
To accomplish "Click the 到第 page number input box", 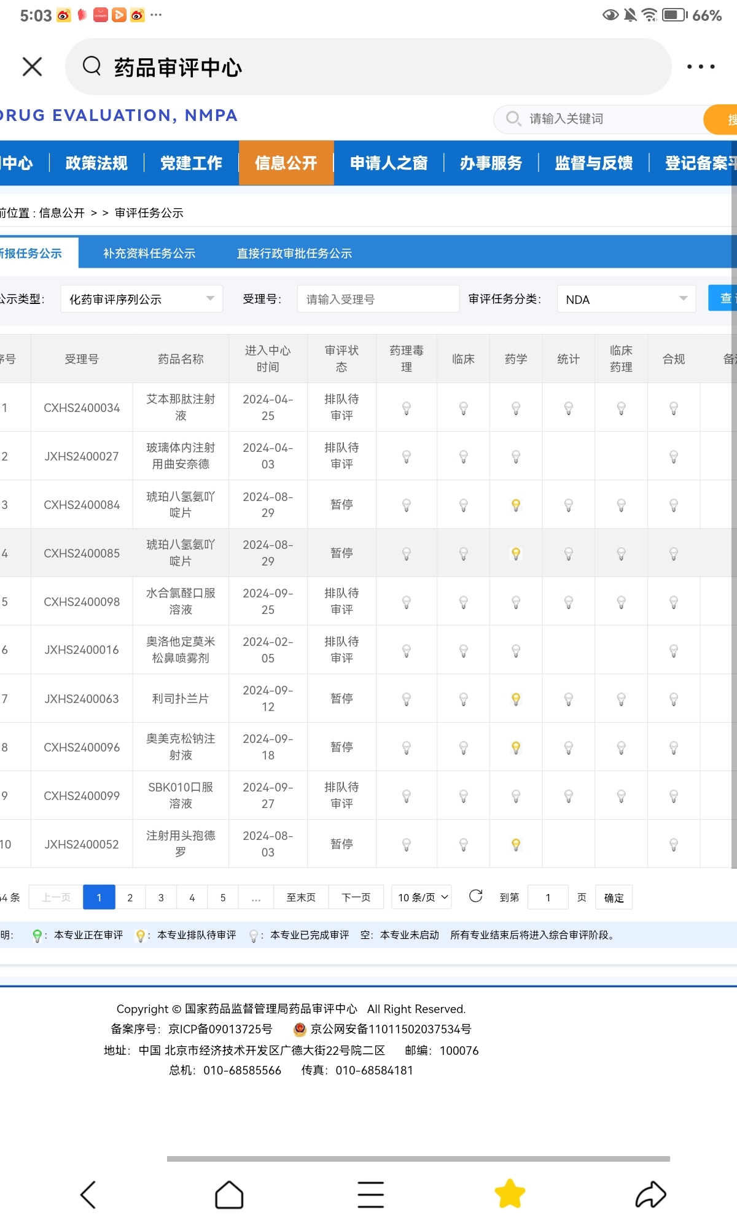I will pyautogui.click(x=548, y=897).
